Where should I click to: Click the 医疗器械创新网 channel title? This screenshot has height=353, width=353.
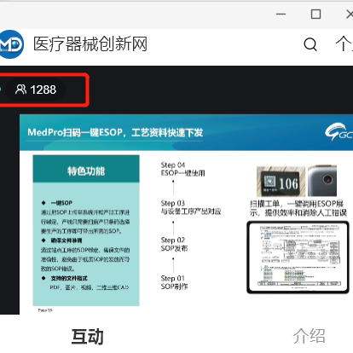(x=90, y=44)
